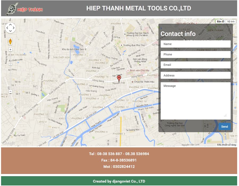Focus the Address input field
239x186 pixels.
click(195, 75)
